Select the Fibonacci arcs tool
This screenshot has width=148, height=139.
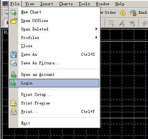tap(132, 23)
